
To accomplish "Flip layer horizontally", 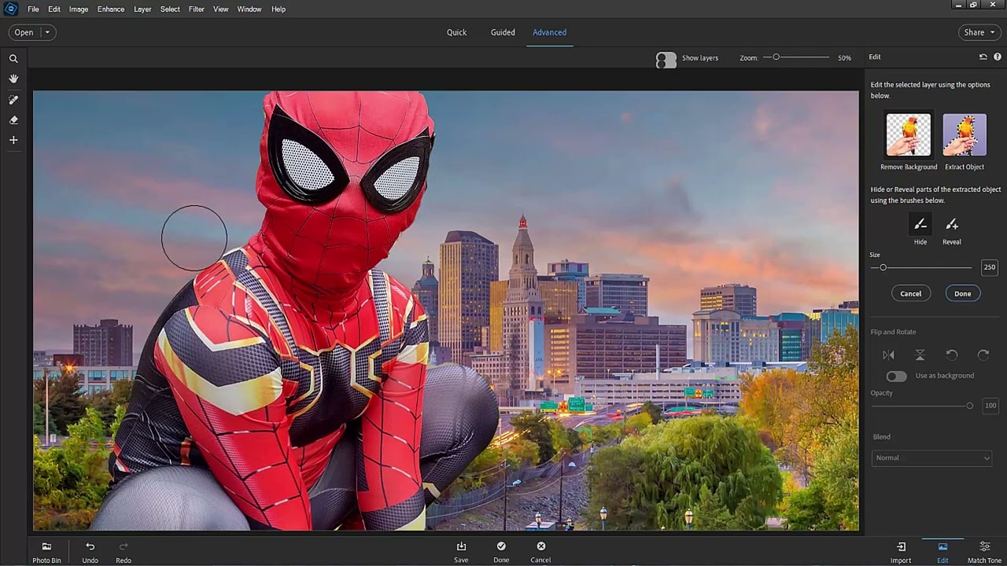I will tap(888, 355).
